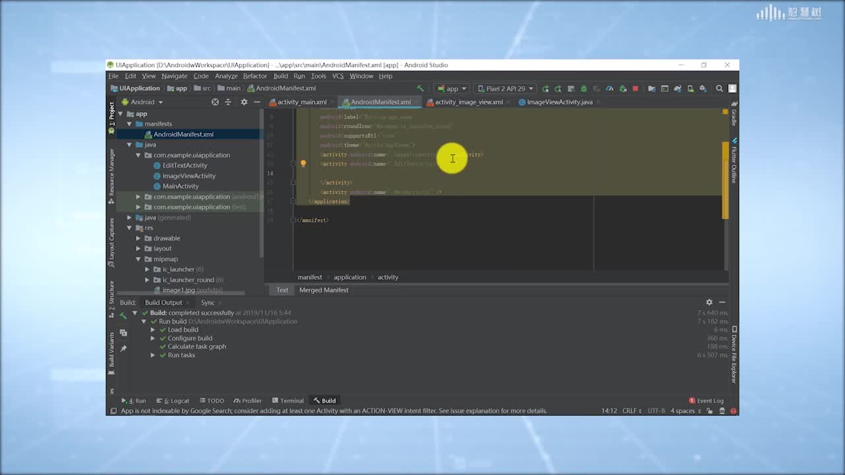Expand the layout folder in res

point(139,249)
